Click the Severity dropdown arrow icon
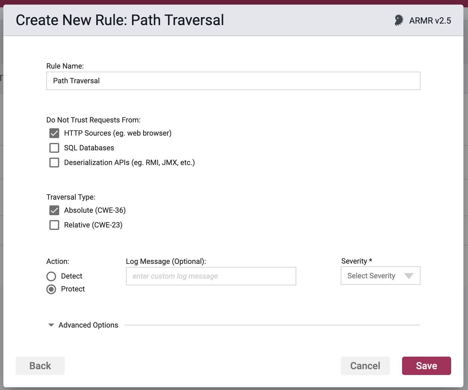The image size is (468, 390). pos(409,276)
